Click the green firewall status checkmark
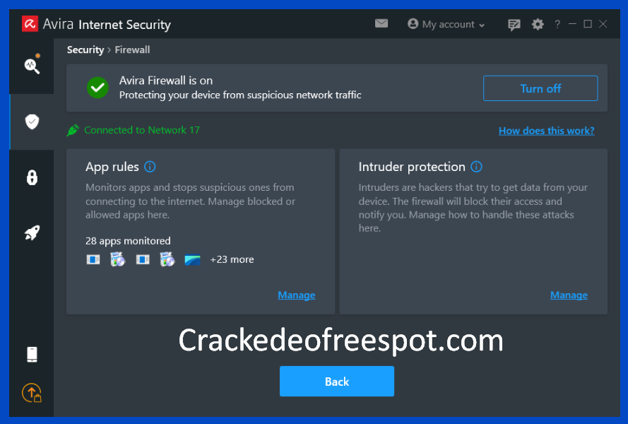Screen dimensions: 628x424 coord(97,88)
